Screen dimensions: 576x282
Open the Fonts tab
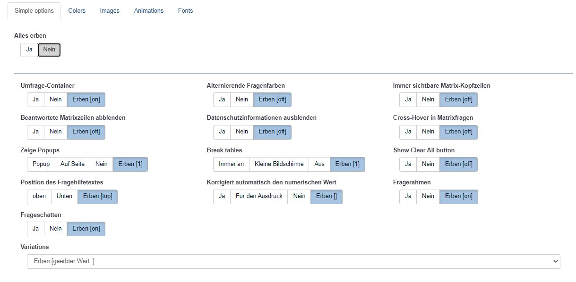pyautogui.click(x=185, y=10)
